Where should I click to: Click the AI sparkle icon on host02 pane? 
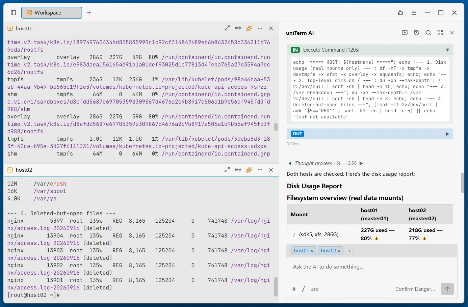pos(249,170)
